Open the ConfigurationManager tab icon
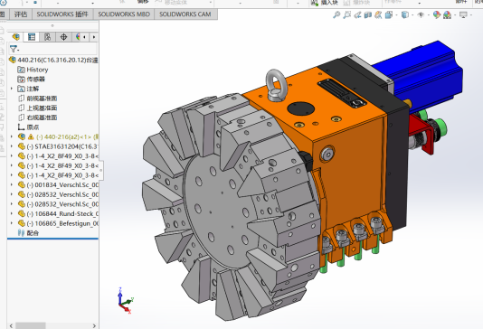The width and height of the screenshot is (483, 329). coord(47,37)
